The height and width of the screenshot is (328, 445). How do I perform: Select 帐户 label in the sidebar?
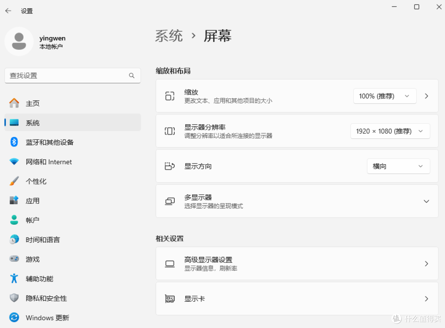pyautogui.click(x=33, y=220)
